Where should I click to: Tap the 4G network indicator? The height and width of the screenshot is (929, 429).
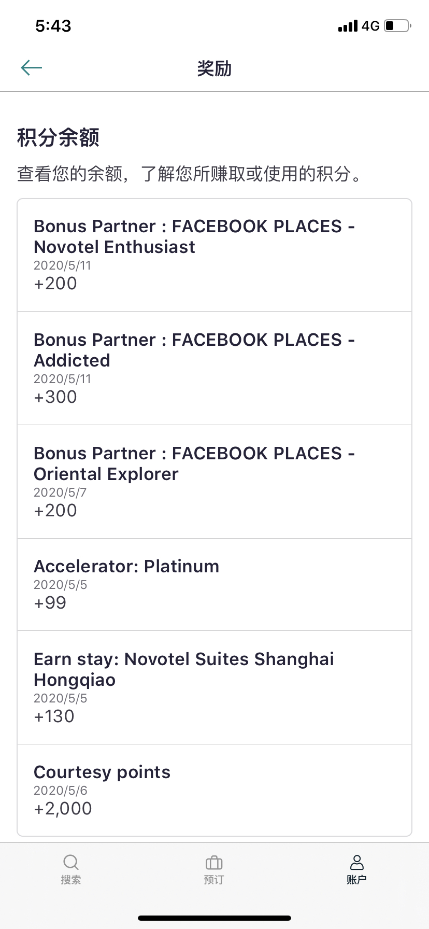point(370,26)
